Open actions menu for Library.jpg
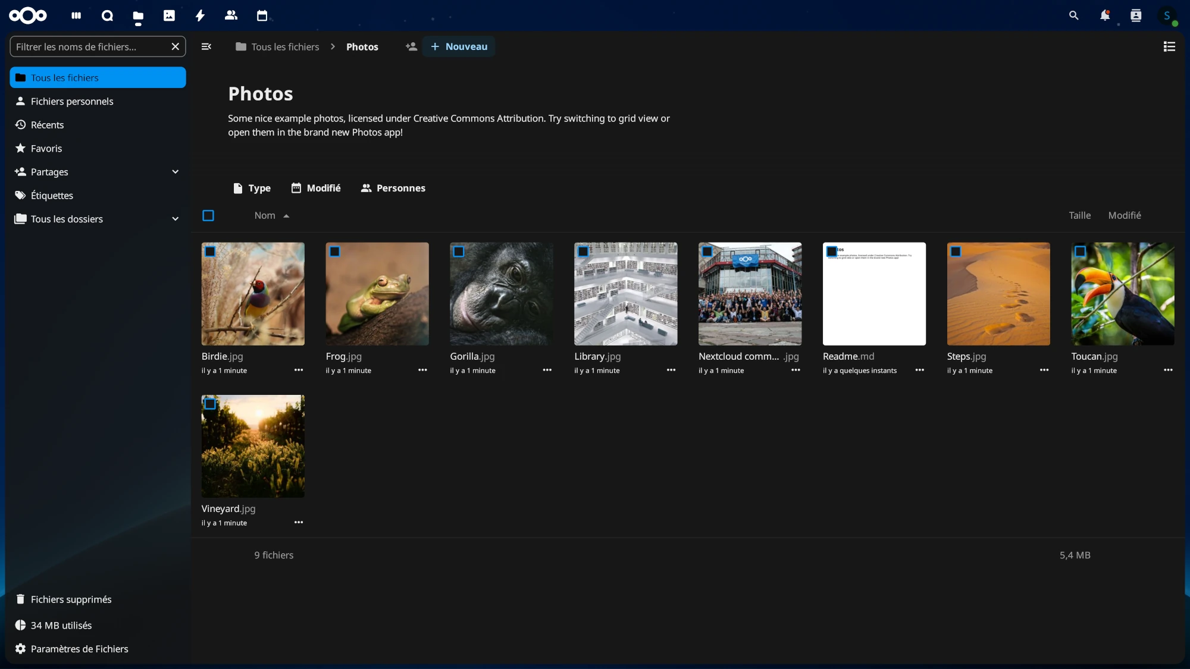 [671, 370]
